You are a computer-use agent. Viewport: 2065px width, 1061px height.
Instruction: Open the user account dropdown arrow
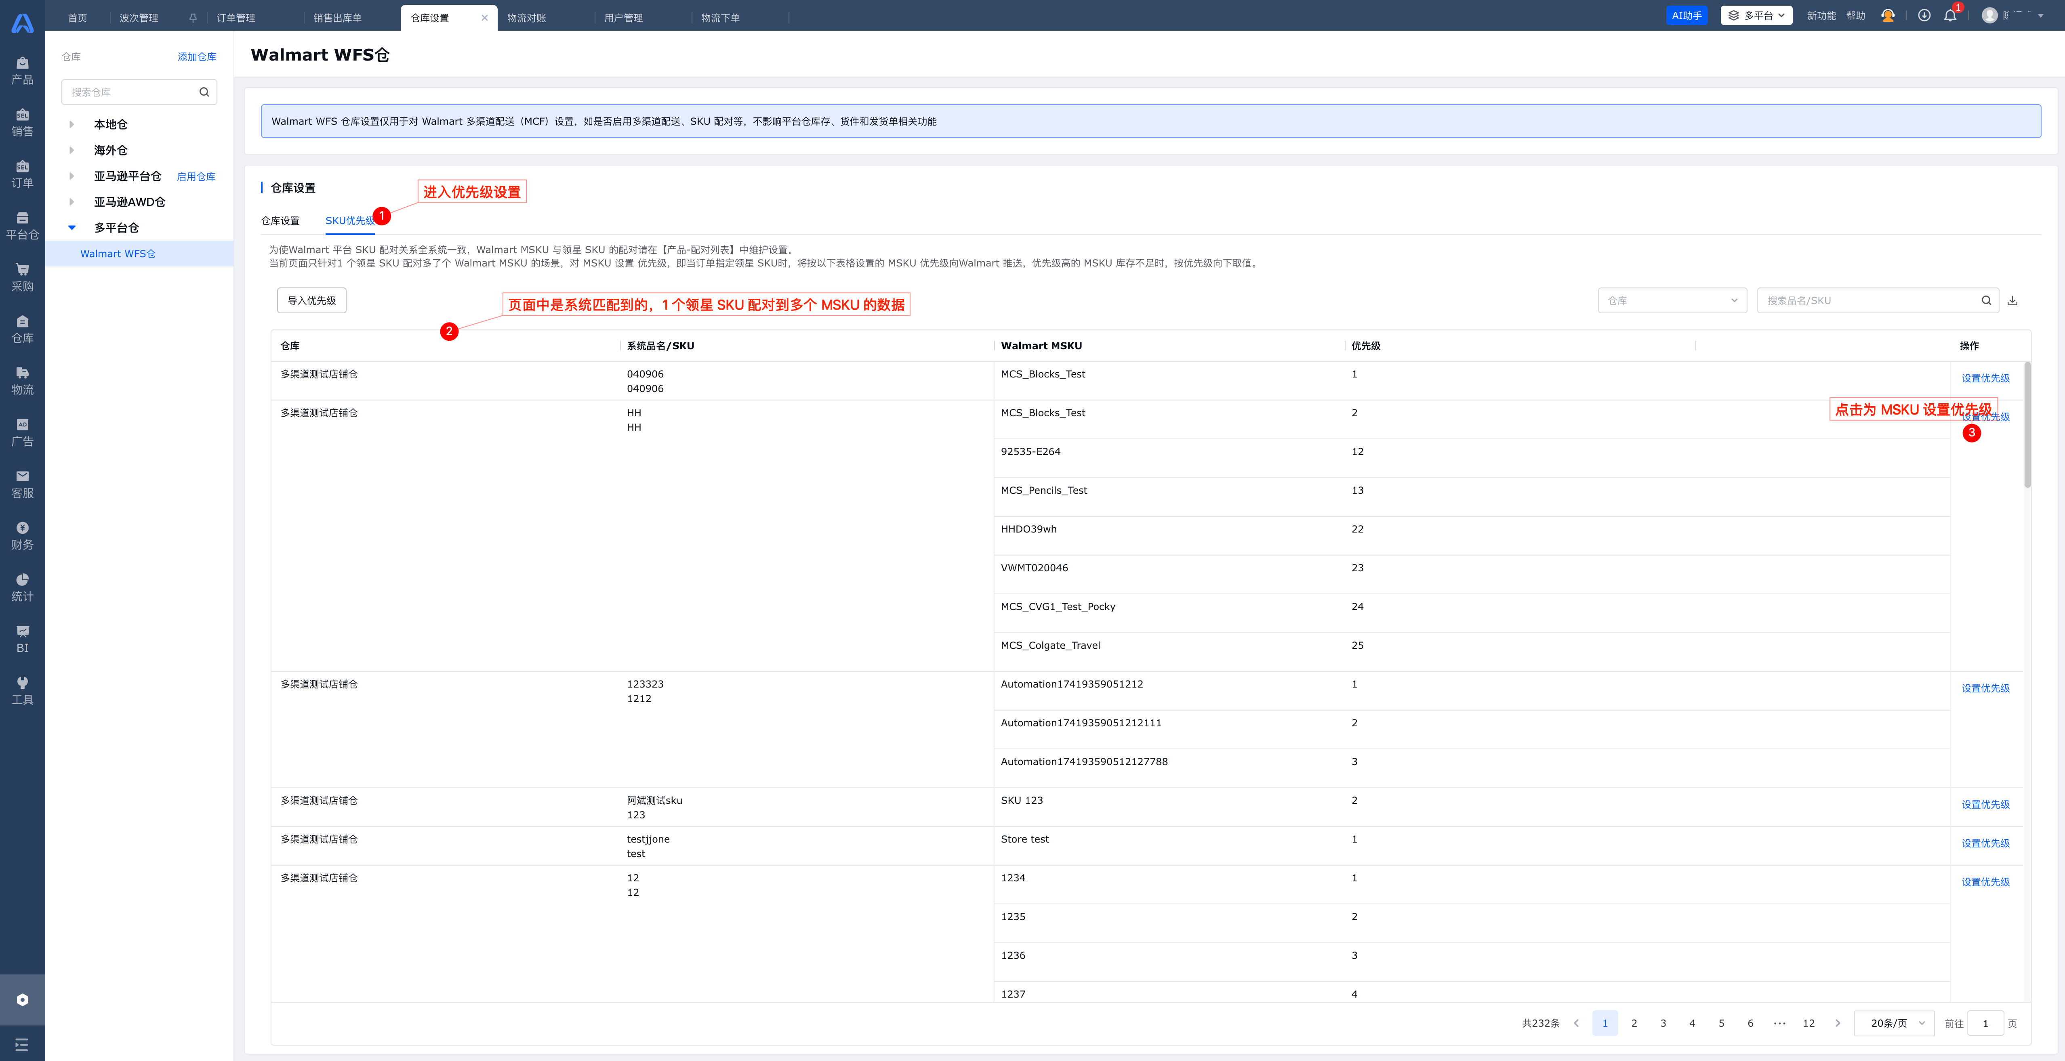(2041, 15)
